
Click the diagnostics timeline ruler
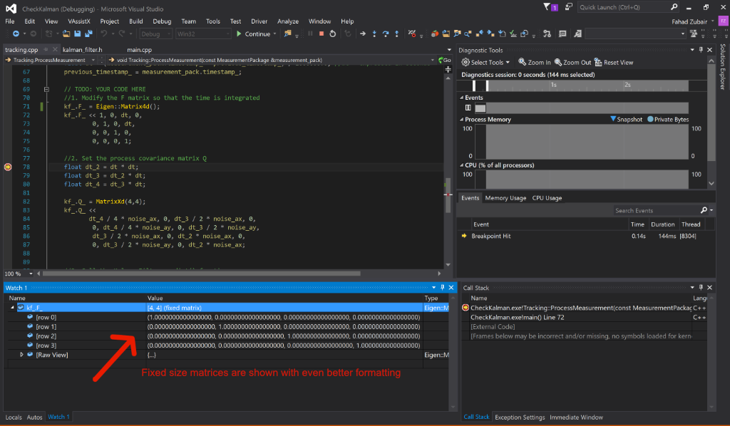[585, 85]
